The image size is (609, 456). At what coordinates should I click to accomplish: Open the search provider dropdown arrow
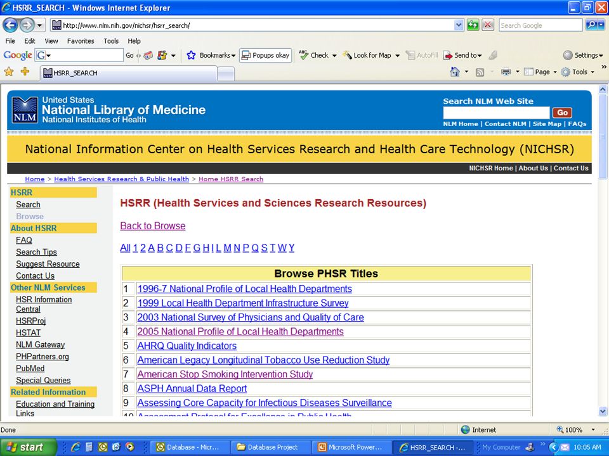pos(601,25)
